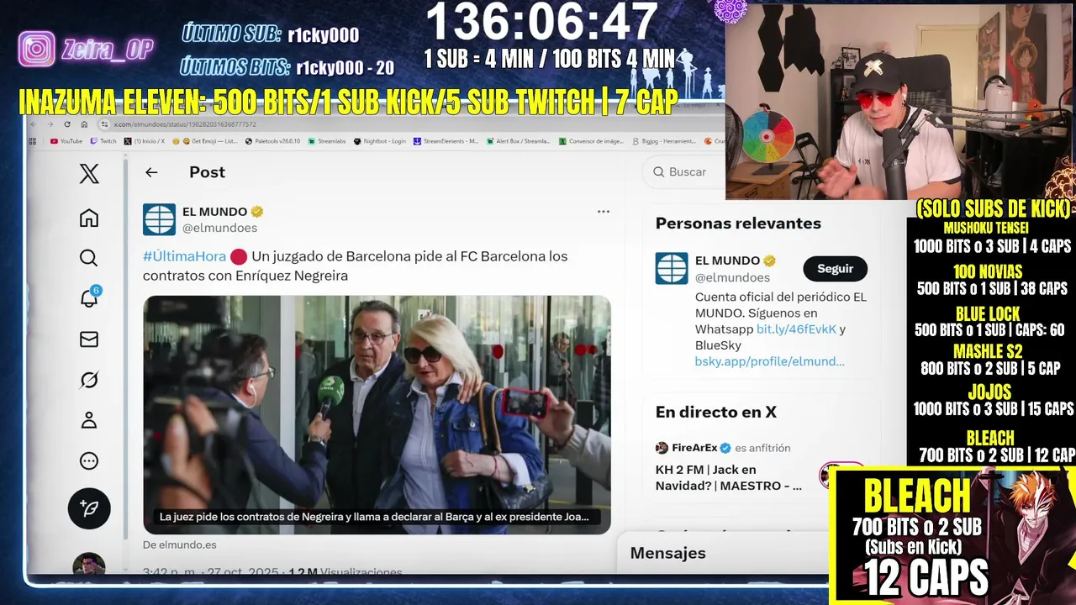
Task: Open the Bigjpg bookmark
Action: (666, 141)
